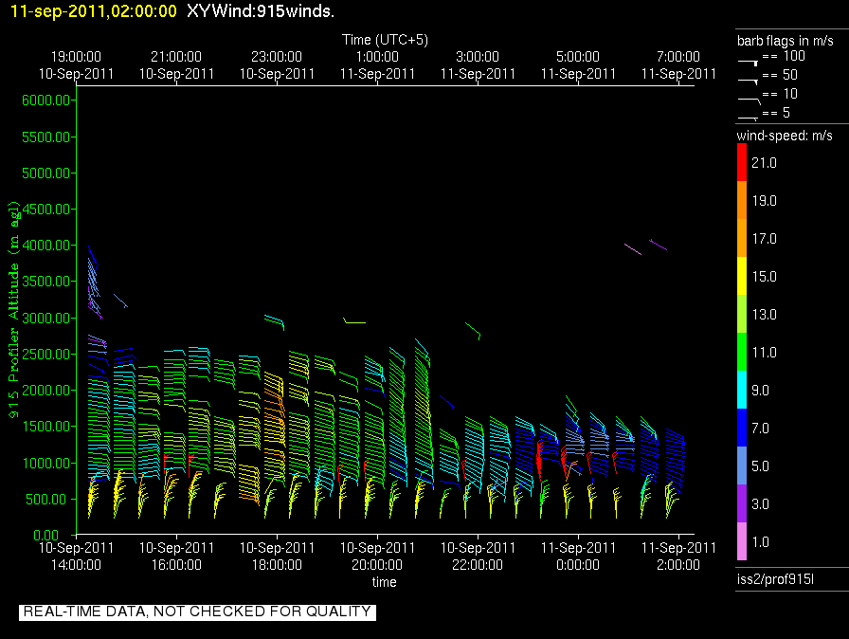Click the barb flag icon for 50 m/s

(749, 82)
